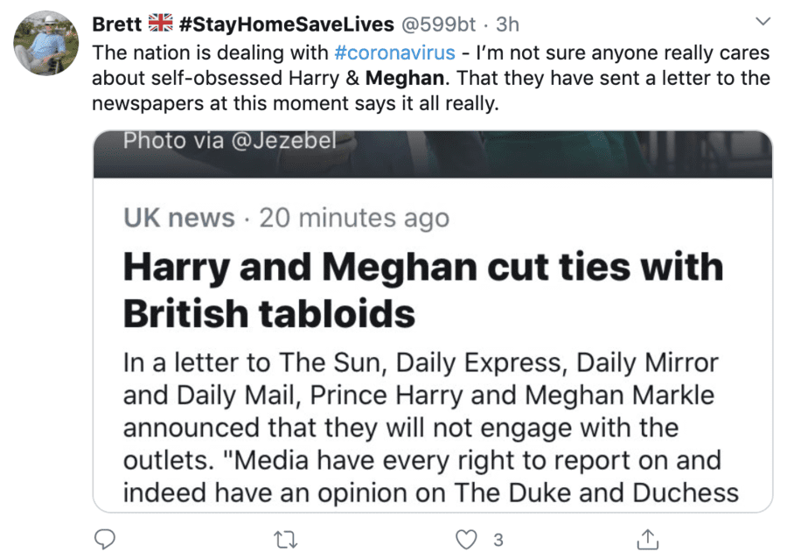Screen dimensions: 787x552
Task: Share the tweet via the share icon
Action: click(648, 538)
